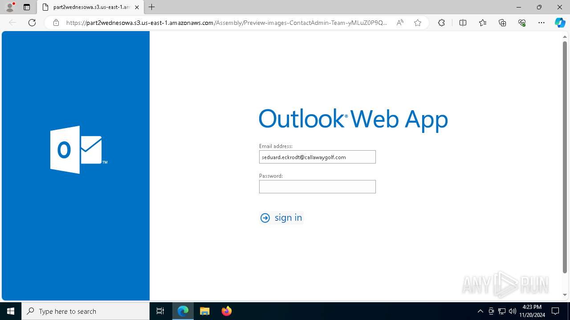Image resolution: width=570 pixels, height=320 pixels.
Task: Restore down the browser window
Action: pyautogui.click(x=539, y=7)
